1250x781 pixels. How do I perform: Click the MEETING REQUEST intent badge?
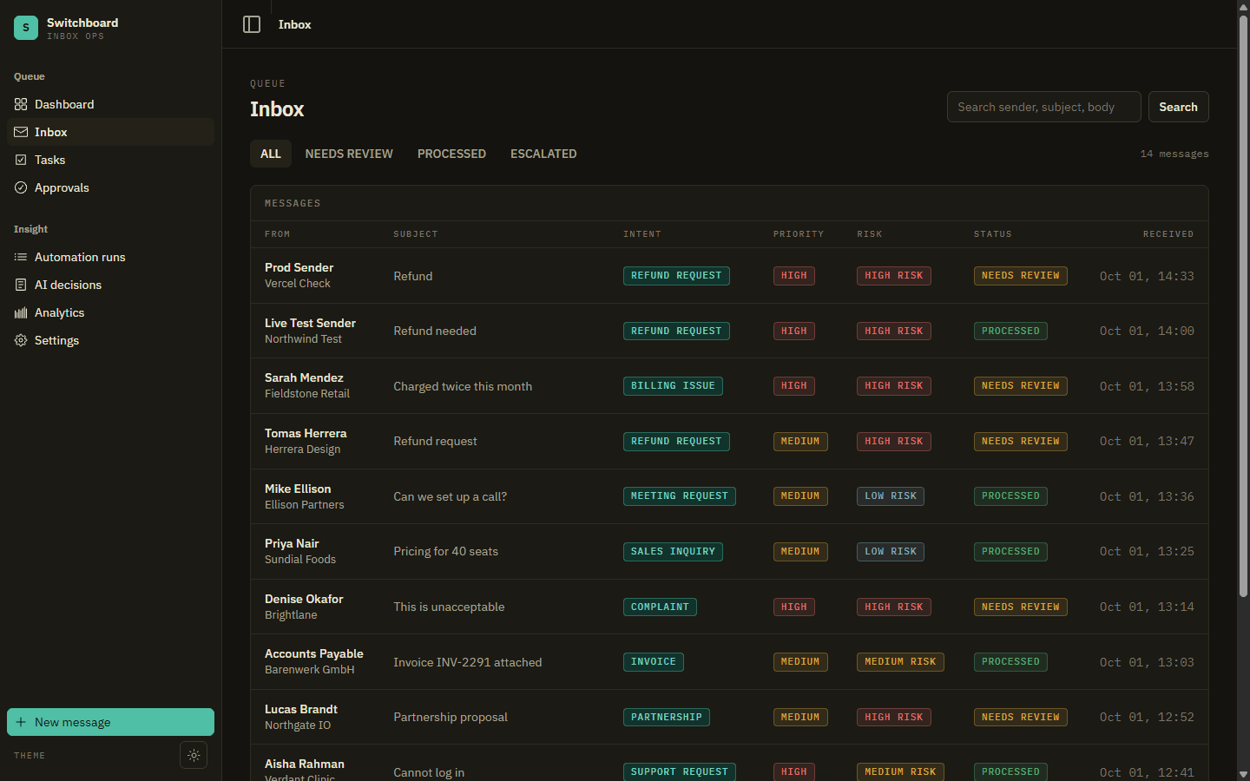[x=679, y=496]
